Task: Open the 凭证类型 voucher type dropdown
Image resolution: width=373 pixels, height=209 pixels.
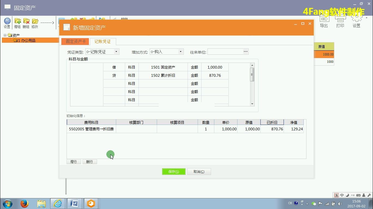Action: tap(116, 51)
